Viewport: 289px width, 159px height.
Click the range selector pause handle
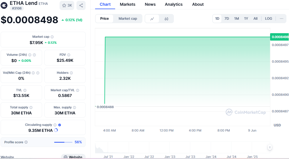click(270, 147)
